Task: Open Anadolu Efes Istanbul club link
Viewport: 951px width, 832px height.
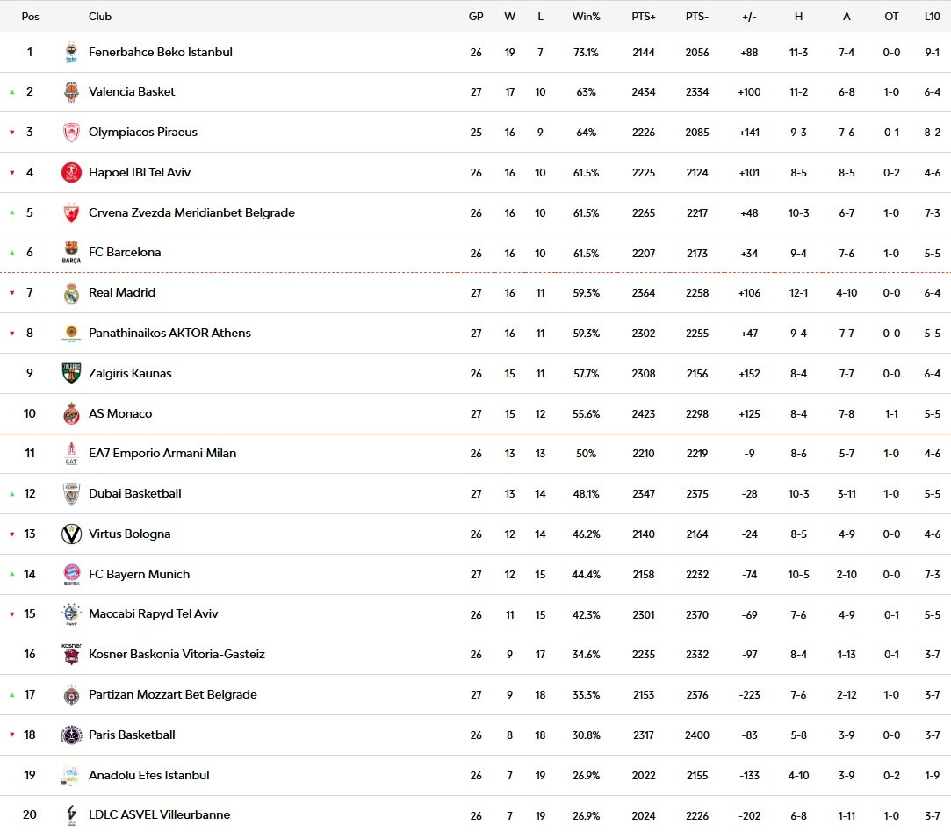Action: point(148,775)
